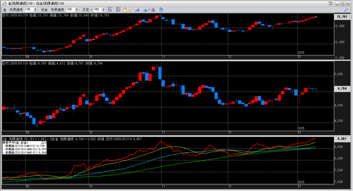Click the 5,000 axis label on platinum chart
The height and width of the screenshot is (191, 353).
(339, 74)
